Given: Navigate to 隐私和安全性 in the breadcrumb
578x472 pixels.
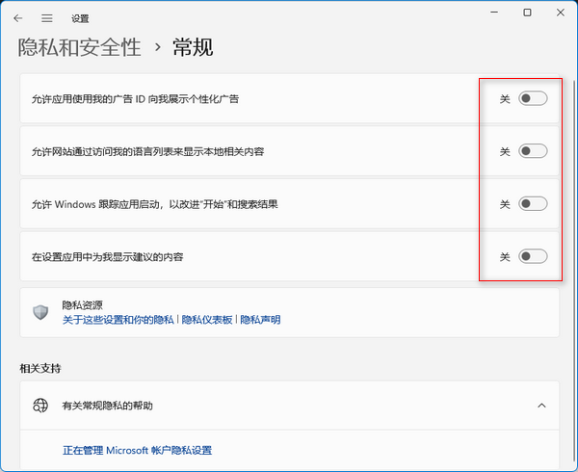Looking at the screenshot, I should [80, 46].
